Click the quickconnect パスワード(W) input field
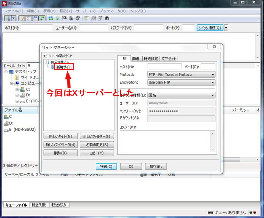The image size is (264, 218). (148, 28)
